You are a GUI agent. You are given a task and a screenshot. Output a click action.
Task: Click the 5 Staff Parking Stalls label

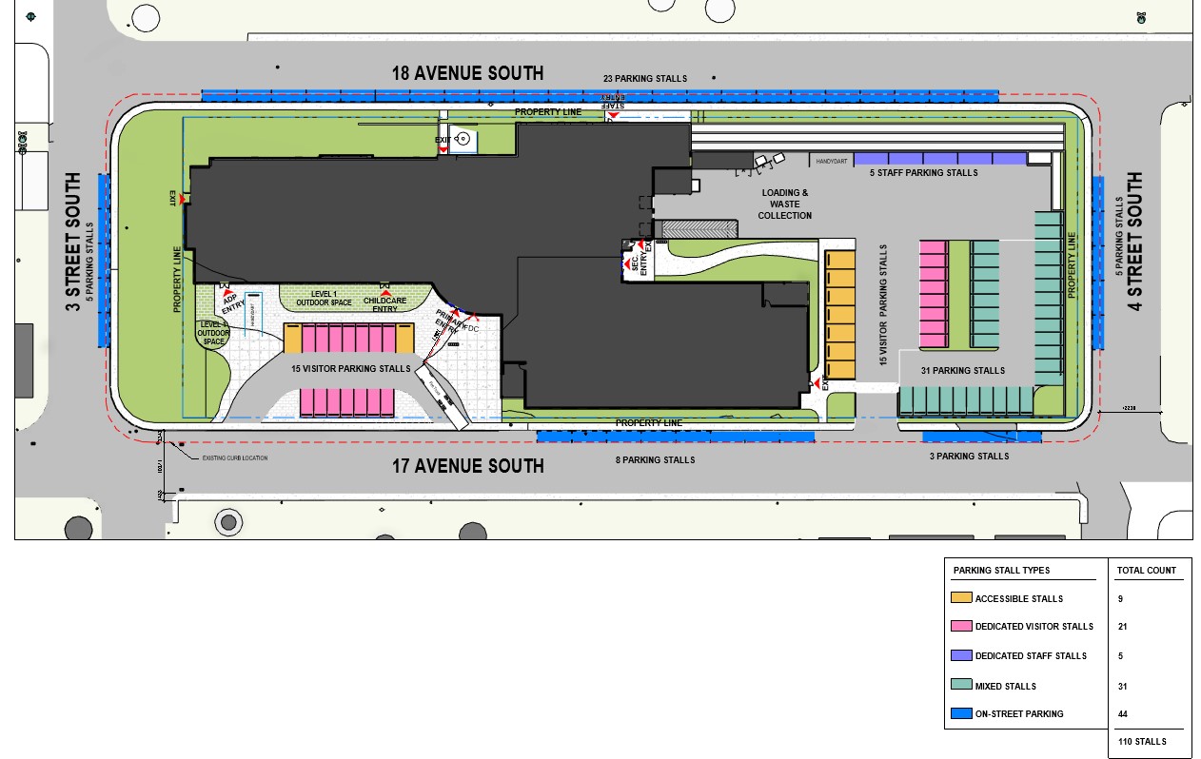[x=923, y=173]
